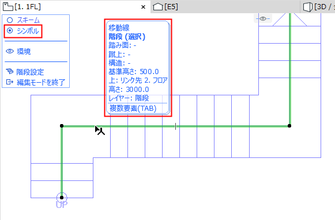This screenshot has height=220, width=335.
Task: Click the walking line corner node on right
Action: [x=289, y=126]
